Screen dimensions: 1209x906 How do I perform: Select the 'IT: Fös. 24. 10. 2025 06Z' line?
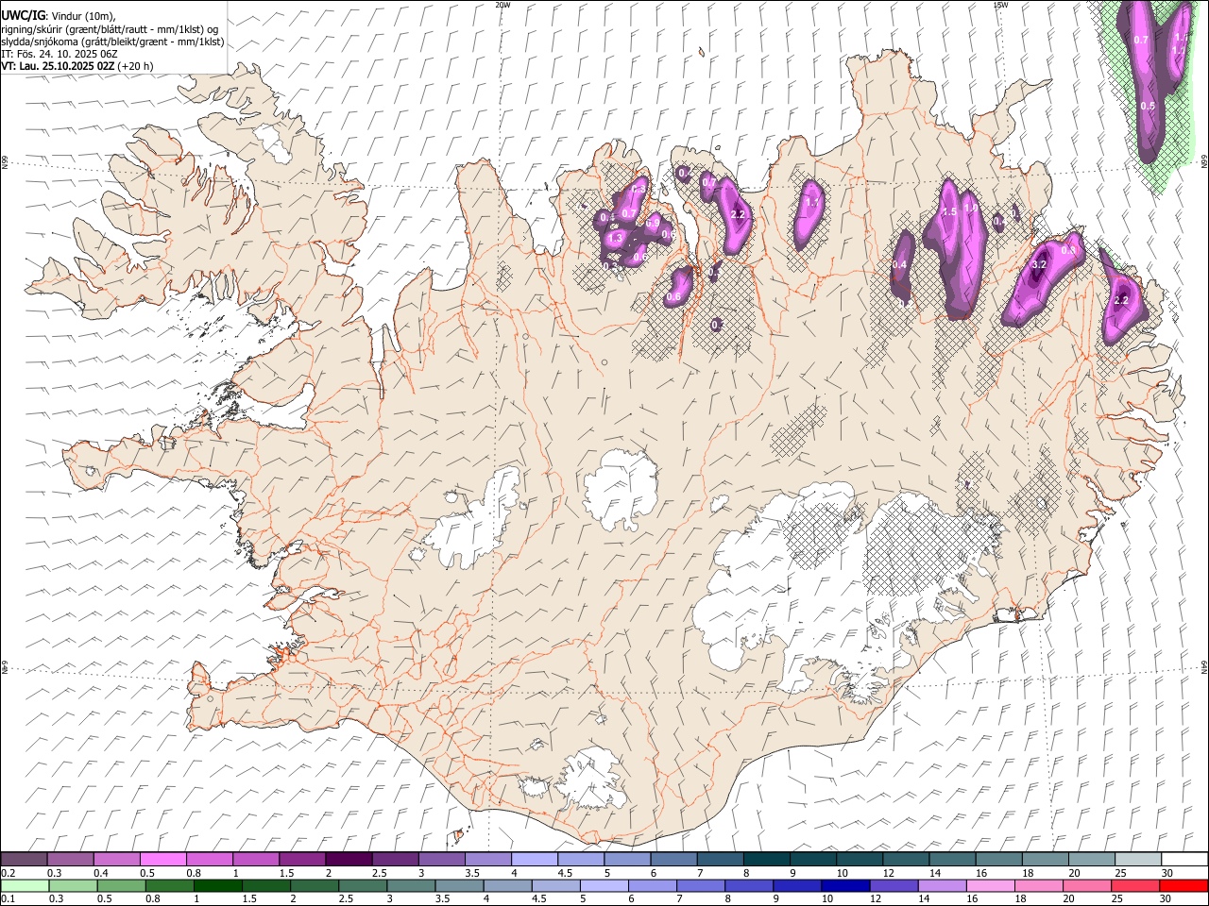pos(59,54)
